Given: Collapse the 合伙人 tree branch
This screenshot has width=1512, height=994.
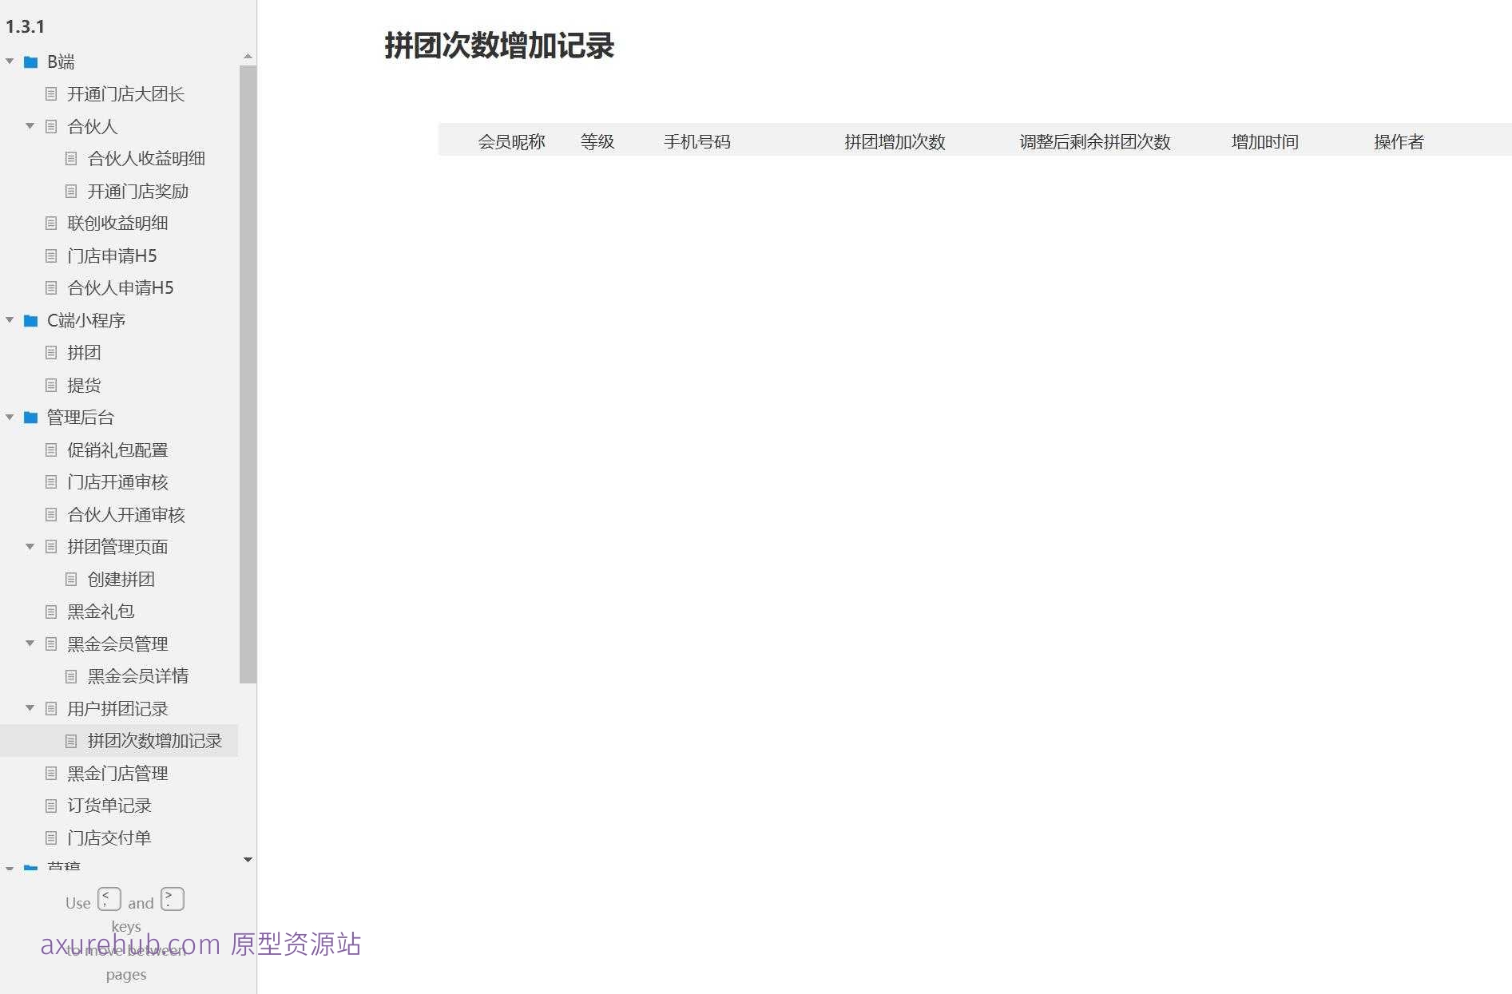Looking at the screenshot, I should coord(30,126).
